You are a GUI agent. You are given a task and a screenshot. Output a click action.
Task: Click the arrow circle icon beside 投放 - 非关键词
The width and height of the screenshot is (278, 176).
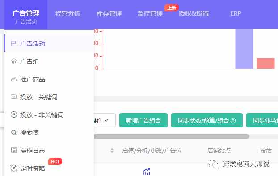(x=14, y=115)
